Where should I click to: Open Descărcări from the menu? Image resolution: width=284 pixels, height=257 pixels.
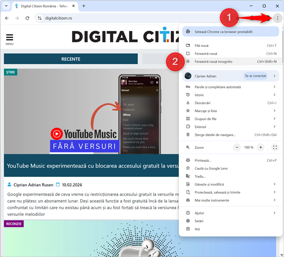(231, 103)
